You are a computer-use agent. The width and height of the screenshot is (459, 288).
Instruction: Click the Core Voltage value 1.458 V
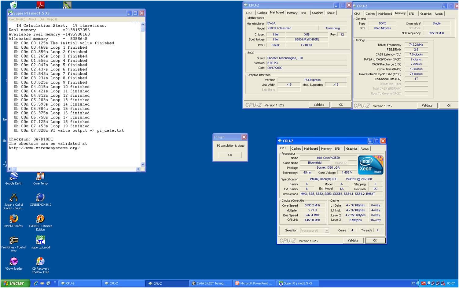(x=347, y=173)
